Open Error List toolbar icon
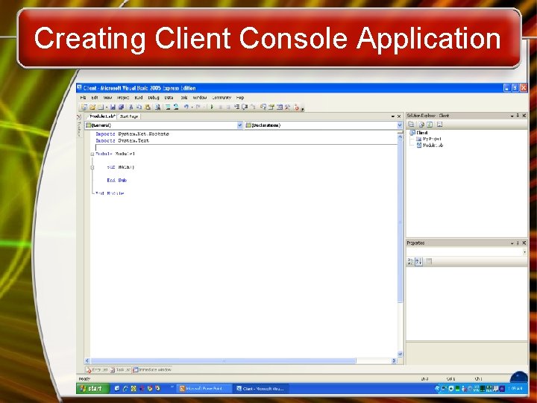Image resolution: width=537 pixels, height=403 pixels. click(x=296, y=107)
